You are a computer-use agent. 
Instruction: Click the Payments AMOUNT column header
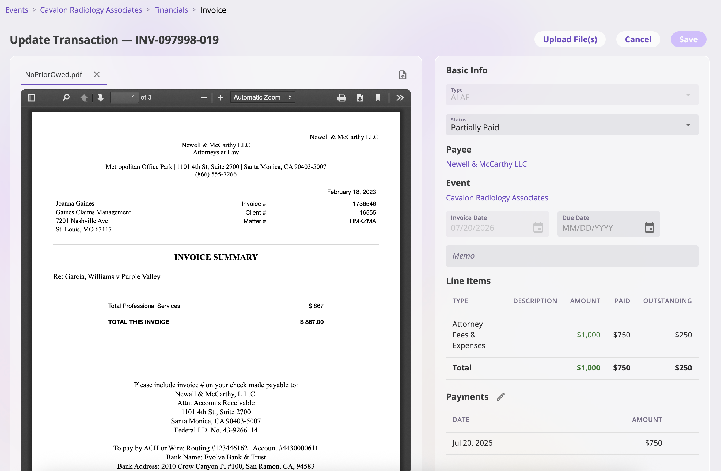pyautogui.click(x=647, y=420)
